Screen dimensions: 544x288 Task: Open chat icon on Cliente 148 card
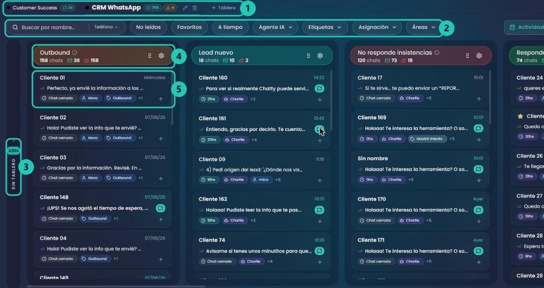point(160,208)
